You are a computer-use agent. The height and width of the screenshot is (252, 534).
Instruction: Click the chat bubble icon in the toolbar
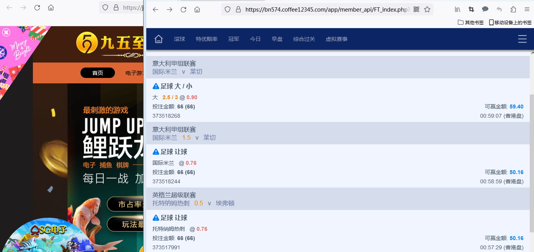tap(485, 9)
